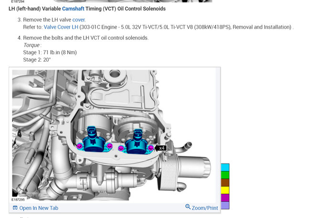The height and width of the screenshot is (218, 310).
Task: Select the magenta color swatch
Action: [x=225, y=198]
